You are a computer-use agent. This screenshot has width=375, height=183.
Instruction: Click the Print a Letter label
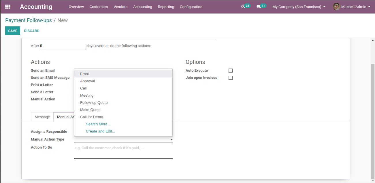[x=42, y=85]
